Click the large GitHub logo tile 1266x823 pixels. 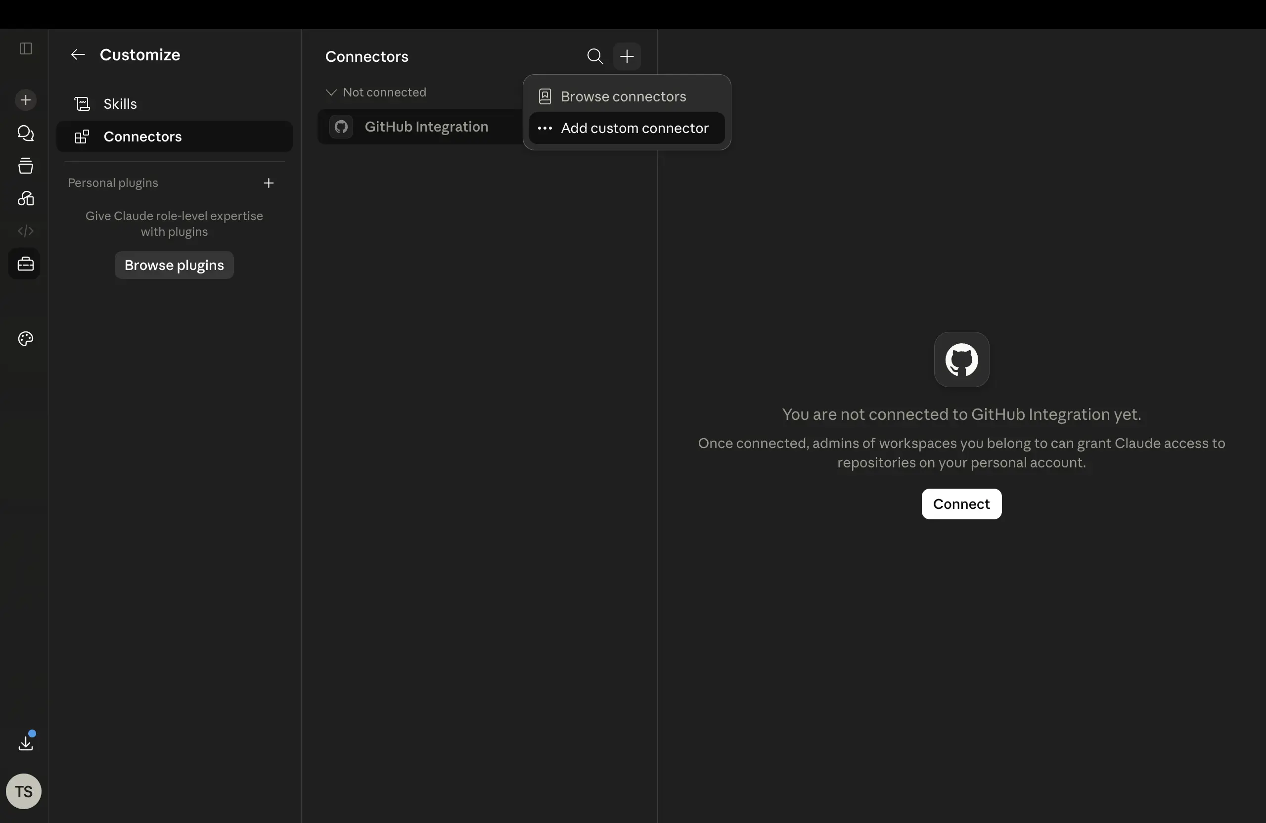962,360
